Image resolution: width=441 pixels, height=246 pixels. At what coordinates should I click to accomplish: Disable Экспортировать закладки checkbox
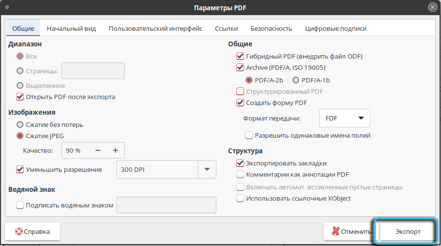click(x=240, y=163)
